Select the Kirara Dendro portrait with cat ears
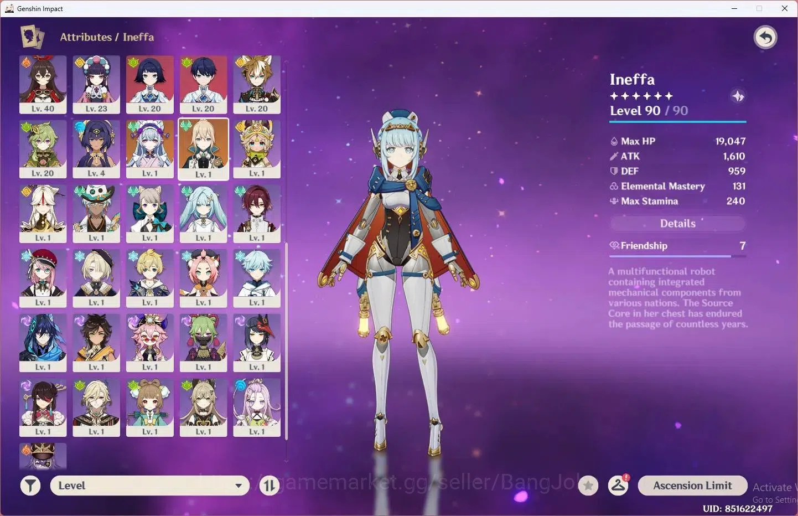 click(203, 407)
